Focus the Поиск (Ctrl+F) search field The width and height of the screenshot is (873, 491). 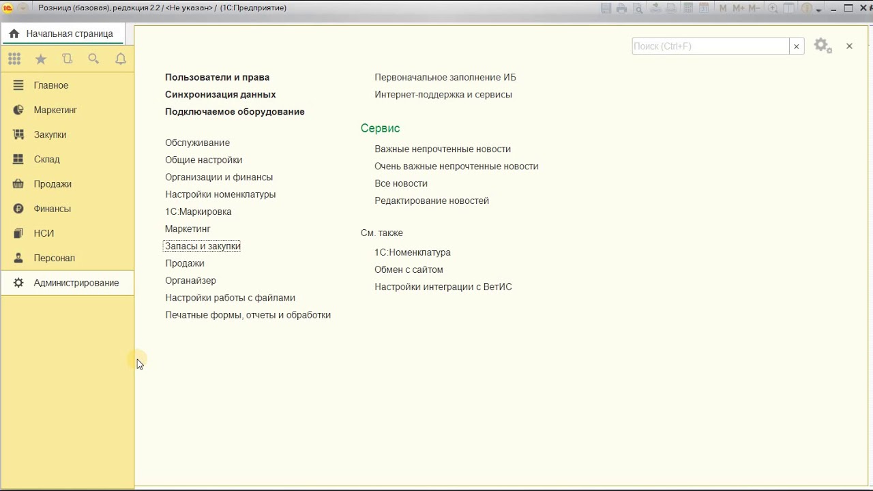[711, 46]
